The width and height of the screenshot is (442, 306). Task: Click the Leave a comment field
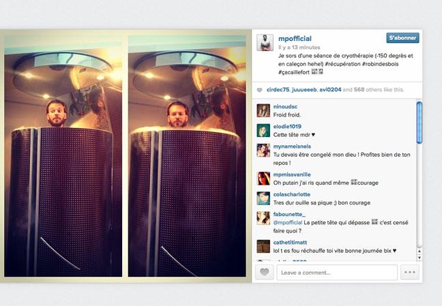point(337,273)
